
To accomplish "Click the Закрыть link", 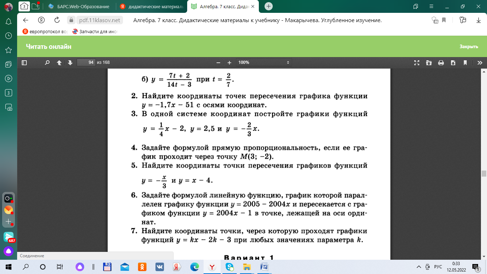I will point(469,47).
